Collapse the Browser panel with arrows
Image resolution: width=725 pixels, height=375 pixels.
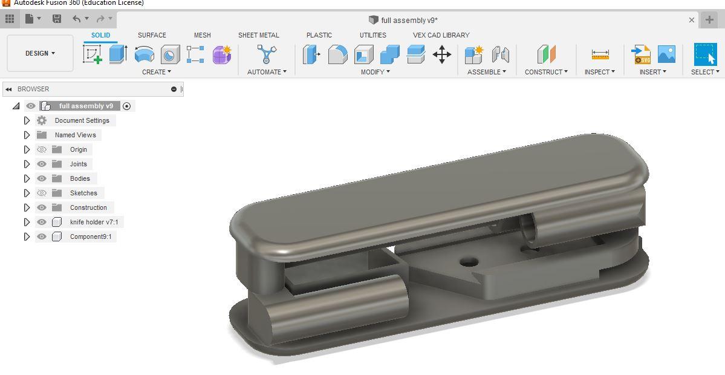tap(9, 90)
